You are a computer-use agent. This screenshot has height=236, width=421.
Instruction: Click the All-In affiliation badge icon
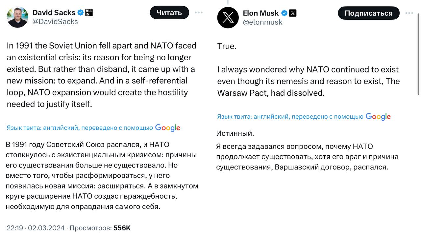89,13
